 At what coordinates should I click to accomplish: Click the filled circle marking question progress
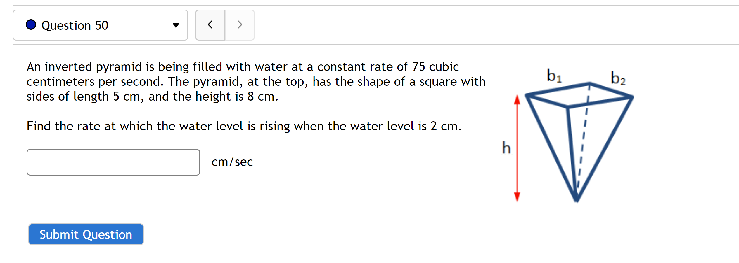(x=31, y=25)
